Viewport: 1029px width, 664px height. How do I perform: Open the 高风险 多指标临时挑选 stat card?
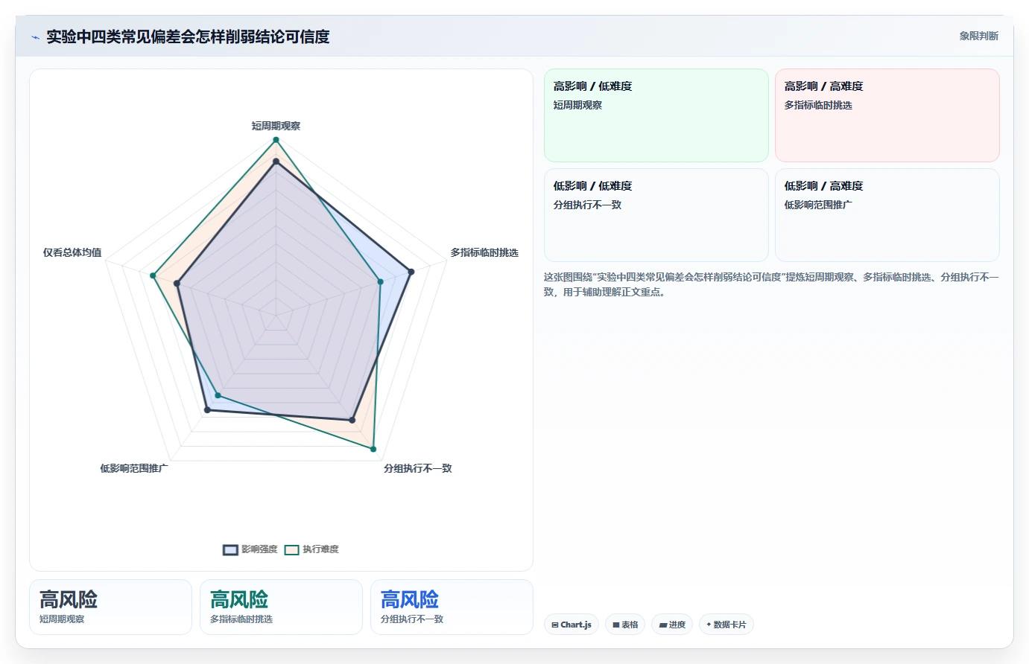[x=281, y=607]
